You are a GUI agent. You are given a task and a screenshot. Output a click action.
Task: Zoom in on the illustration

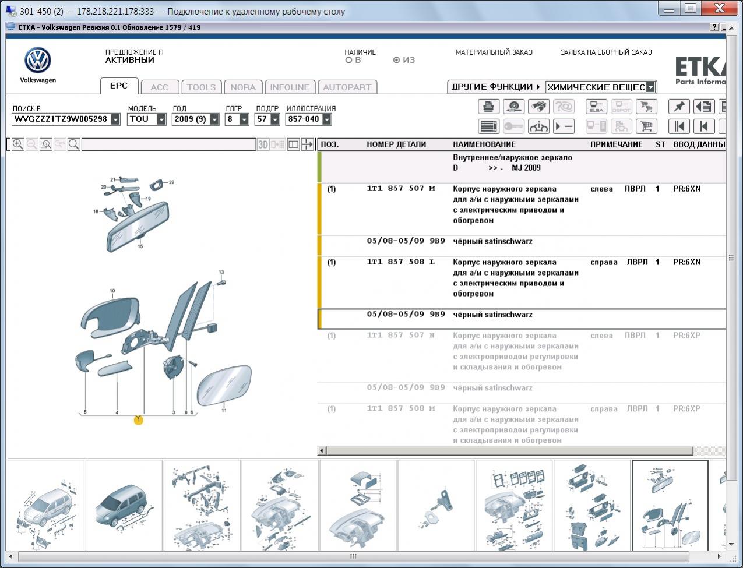coord(18,144)
